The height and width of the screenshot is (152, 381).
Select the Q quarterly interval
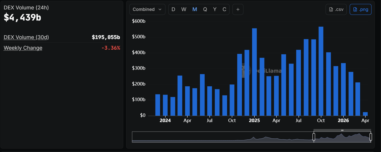[x=205, y=9]
